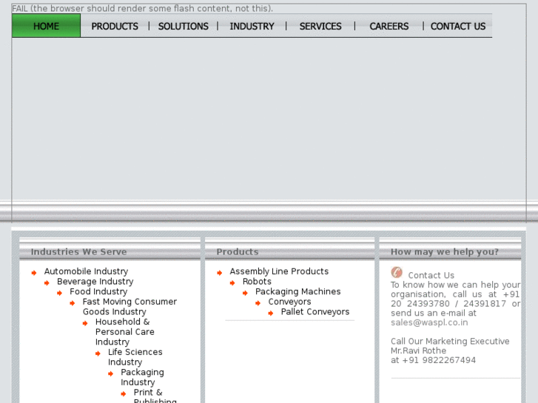Click the 'Call Our Marketing Executive' text

[x=450, y=342]
